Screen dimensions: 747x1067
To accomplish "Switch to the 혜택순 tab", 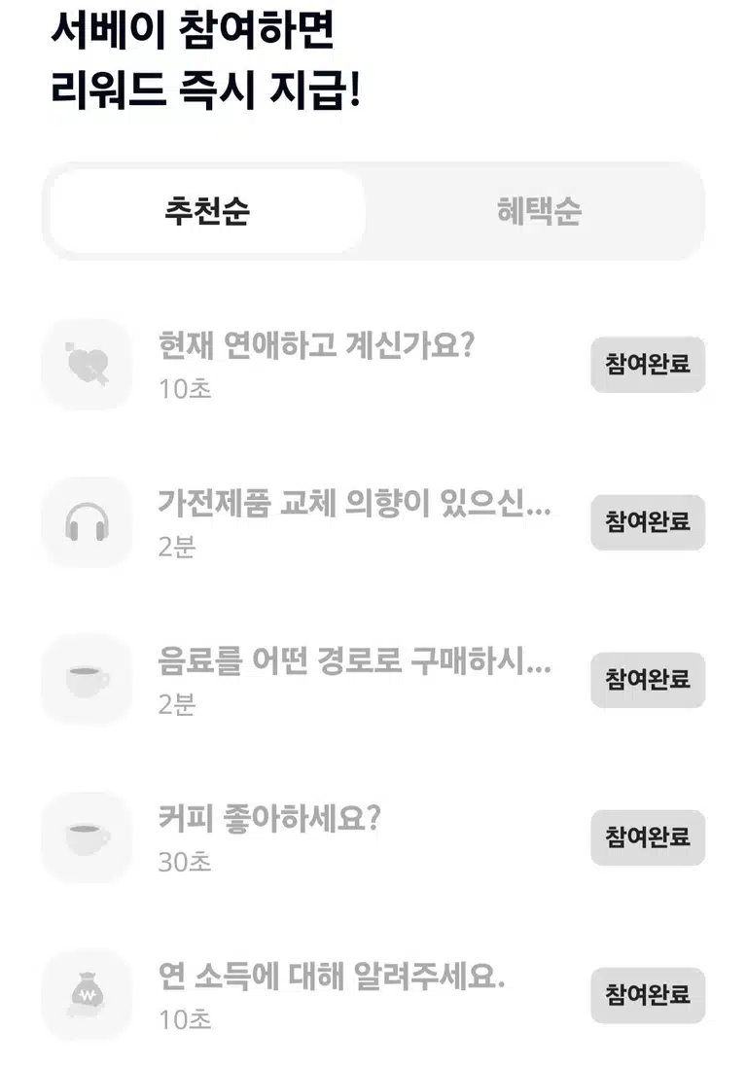I will point(539,211).
